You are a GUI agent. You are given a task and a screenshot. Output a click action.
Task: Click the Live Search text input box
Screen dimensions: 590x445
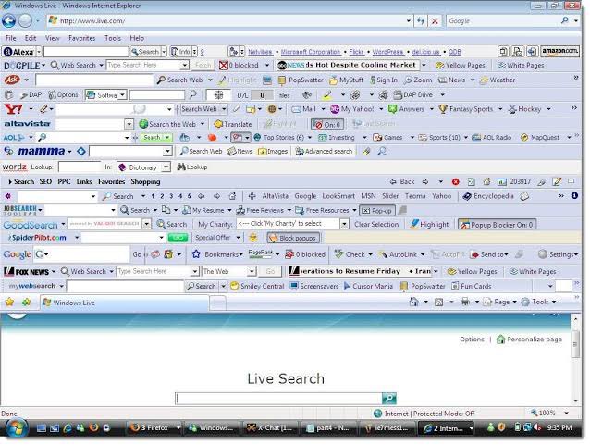pyautogui.click(x=279, y=399)
